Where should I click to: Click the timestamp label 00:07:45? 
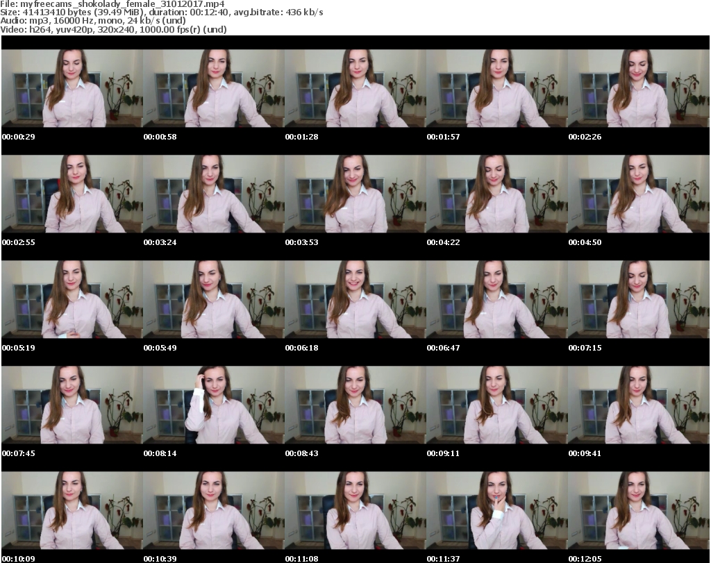coord(19,453)
